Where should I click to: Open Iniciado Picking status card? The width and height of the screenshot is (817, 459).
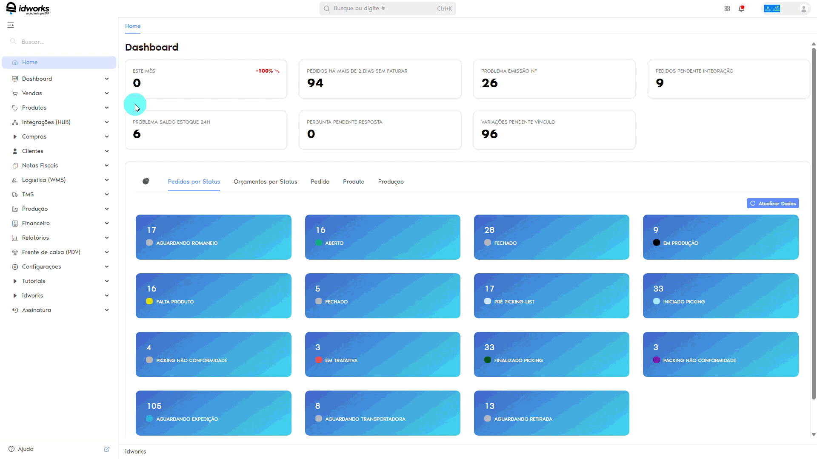click(x=721, y=296)
